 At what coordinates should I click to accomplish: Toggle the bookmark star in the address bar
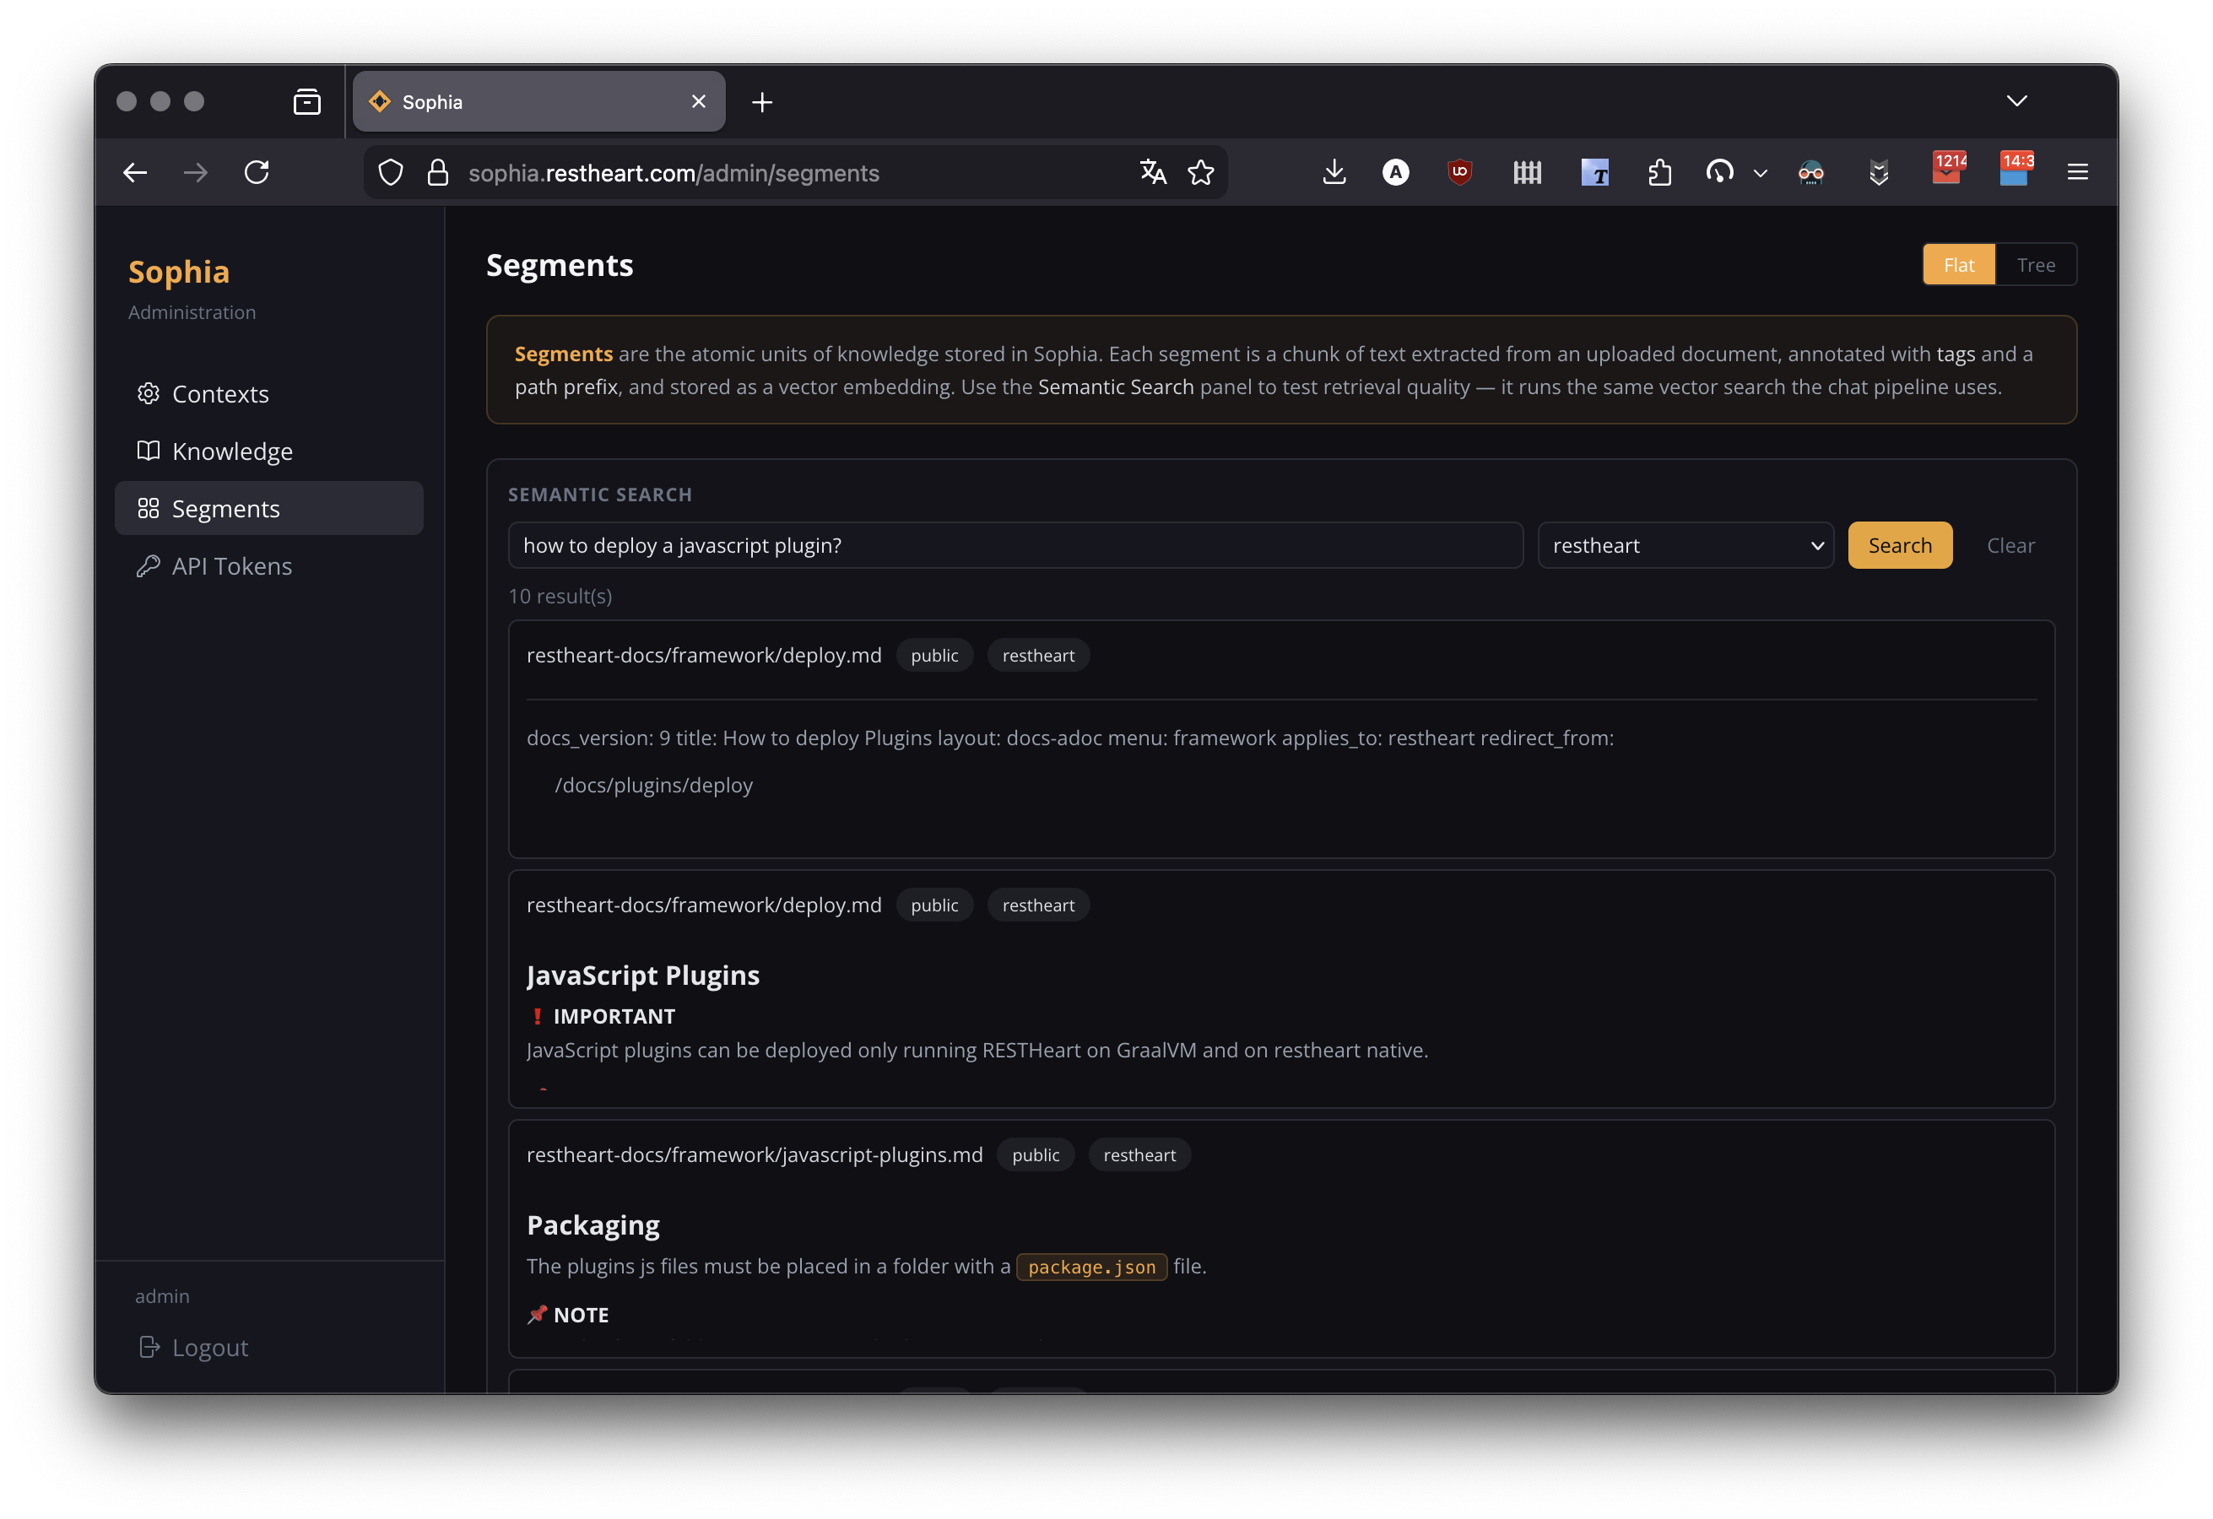1202,172
